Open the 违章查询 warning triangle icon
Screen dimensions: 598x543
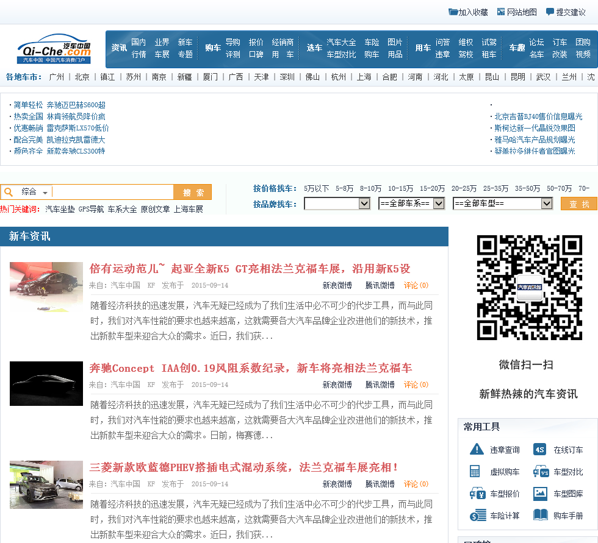click(x=477, y=449)
